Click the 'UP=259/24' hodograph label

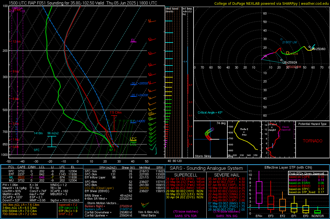tap(290, 63)
